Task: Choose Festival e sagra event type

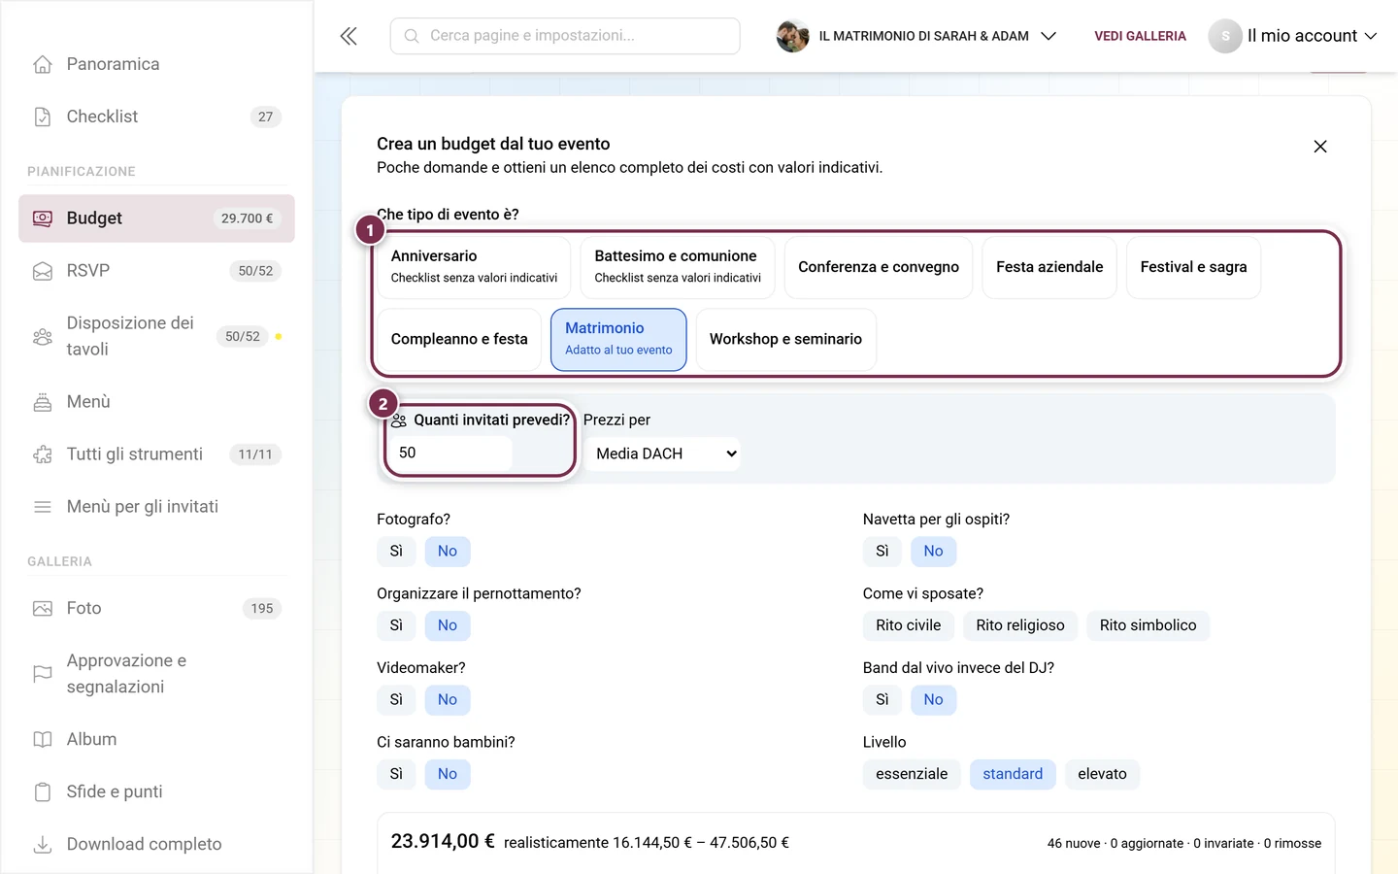Action: click(x=1194, y=267)
